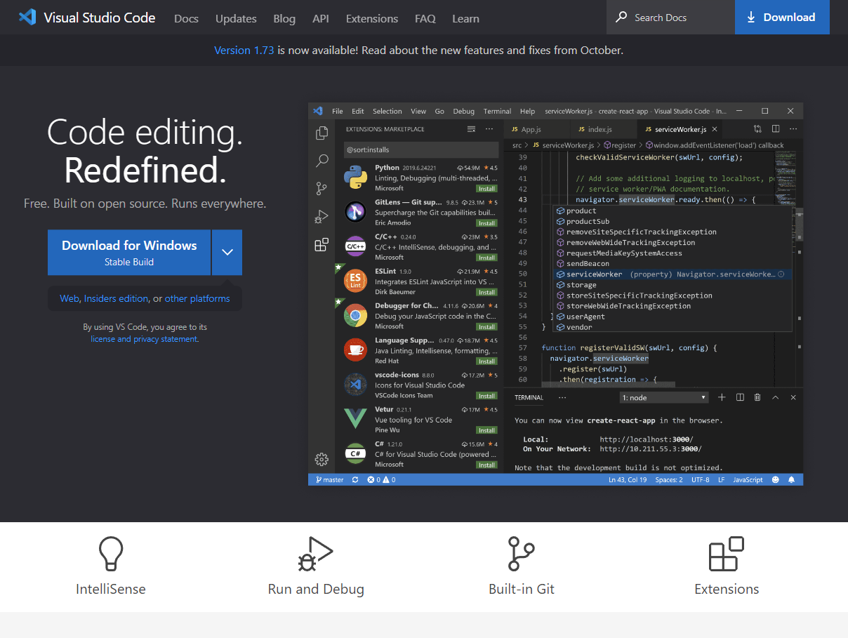Open marketplace More Actions ellipsis menu
The image size is (848, 638).
(490, 129)
